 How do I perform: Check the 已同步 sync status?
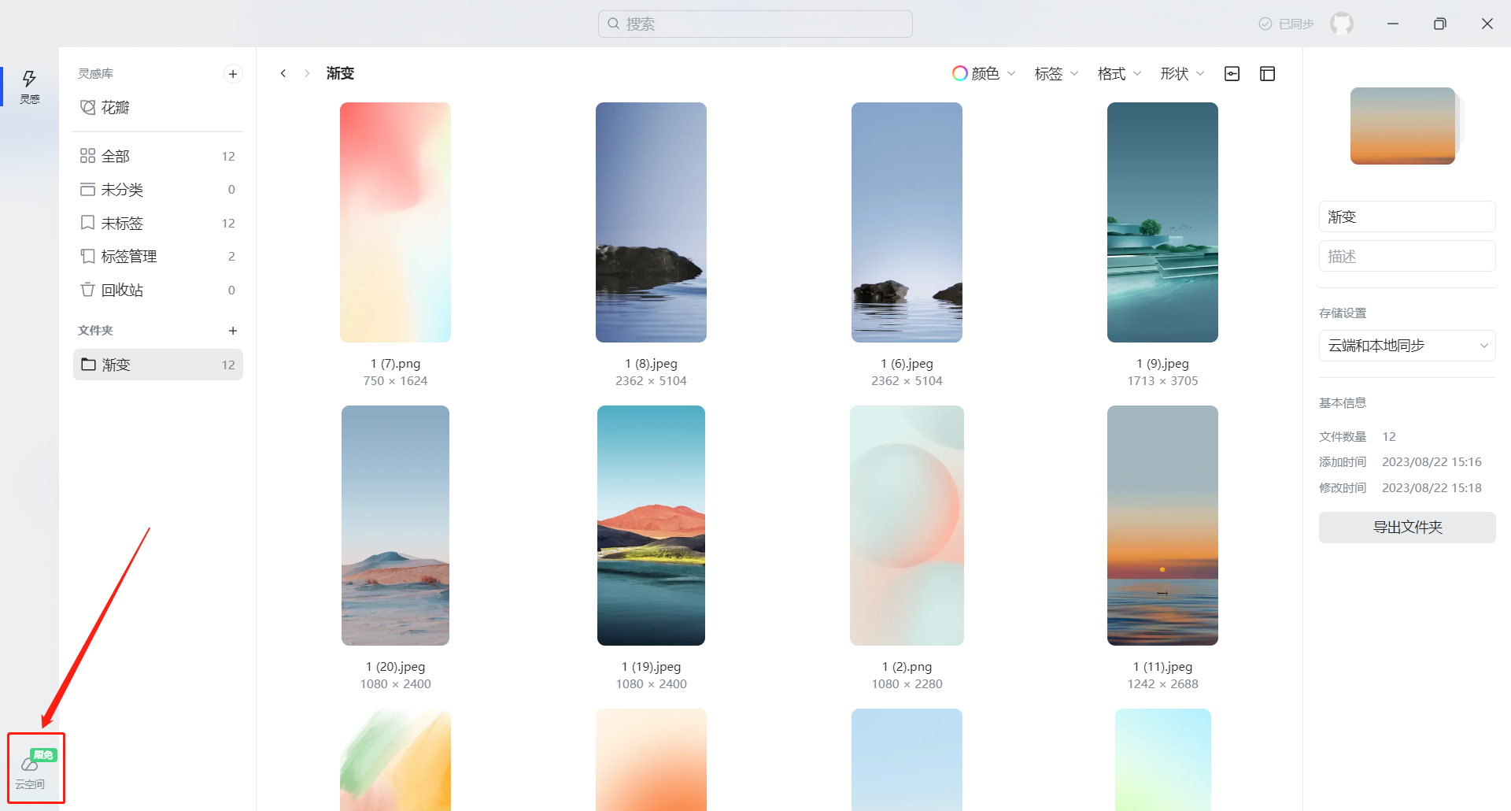click(x=1286, y=24)
